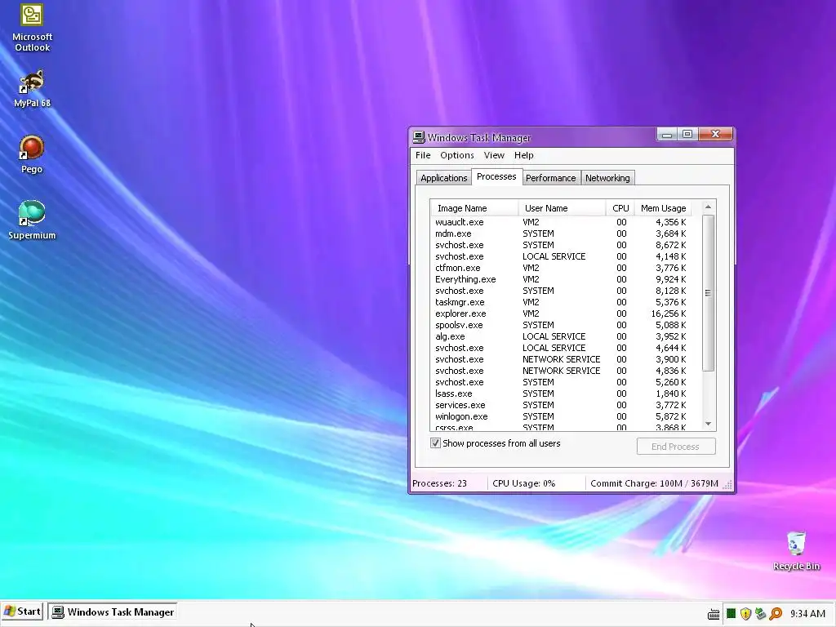The image size is (836, 627).
Task: Select the ctfmon.exe process row
Action: point(561,268)
